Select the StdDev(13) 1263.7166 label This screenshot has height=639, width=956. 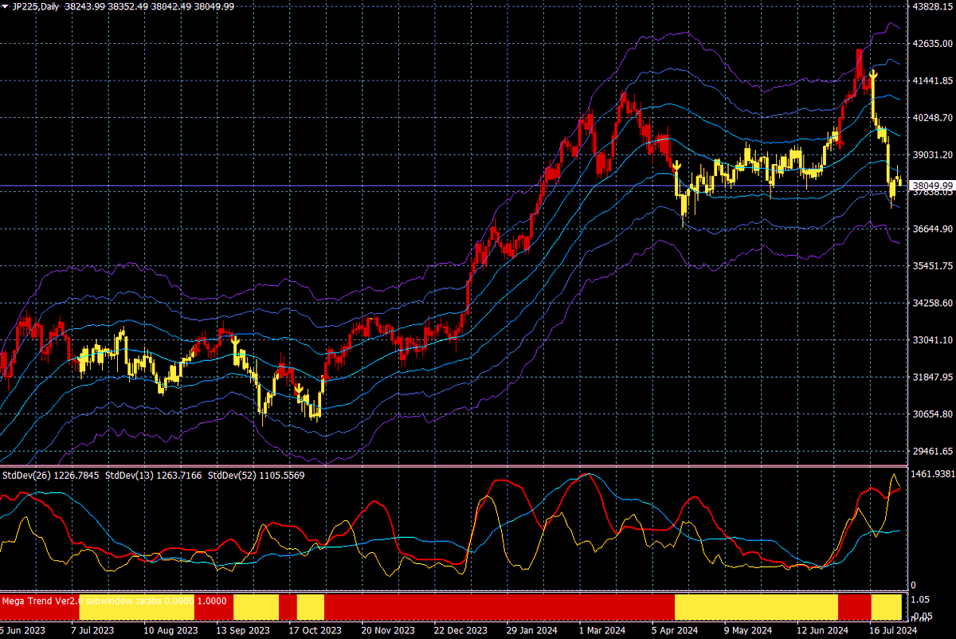tap(154, 475)
